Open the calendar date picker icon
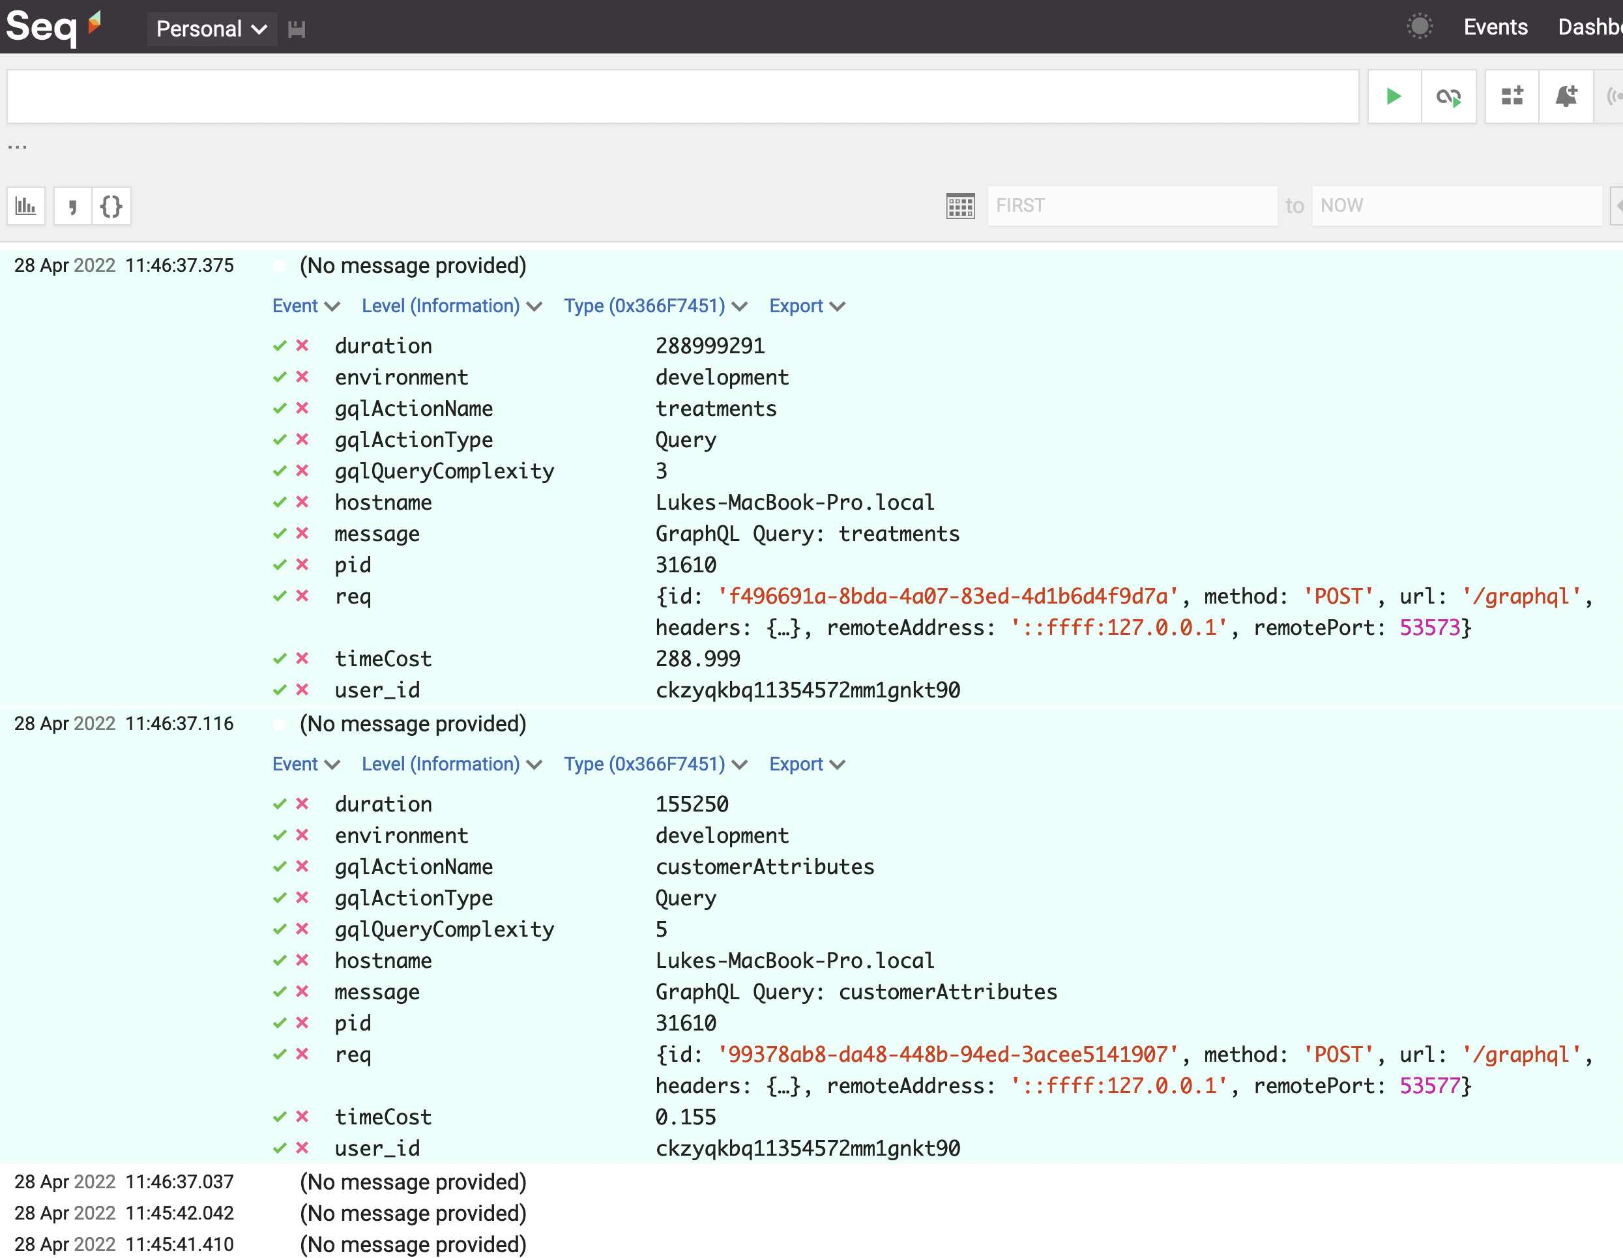The height and width of the screenshot is (1258, 1623). pos(960,206)
